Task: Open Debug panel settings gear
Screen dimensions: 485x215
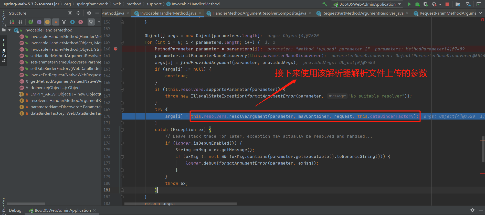Action: coord(472,210)
